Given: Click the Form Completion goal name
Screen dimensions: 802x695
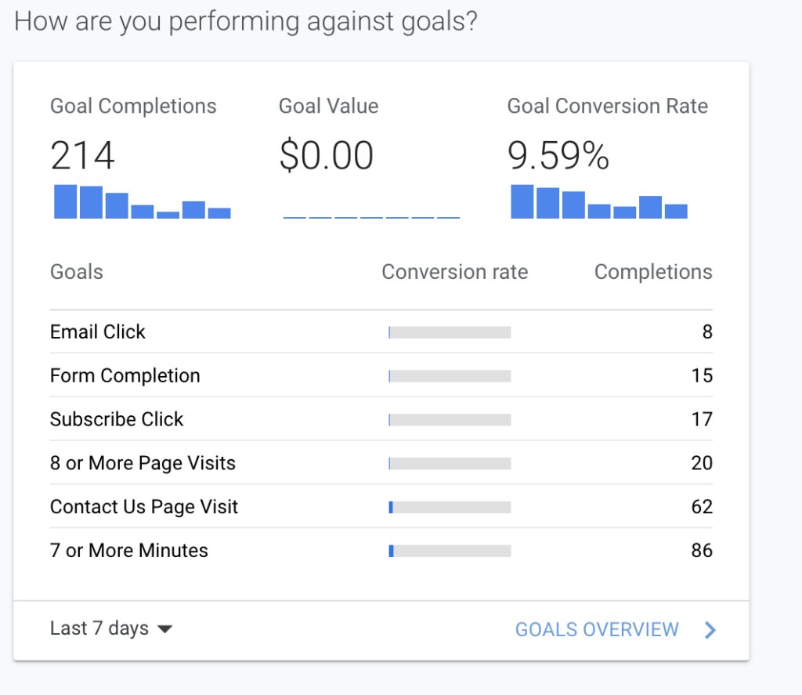Looking at the screenshot, I should pyautogui.click(x=125, y=375).
